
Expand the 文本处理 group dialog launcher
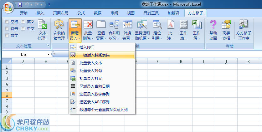[x=48, y=45]
